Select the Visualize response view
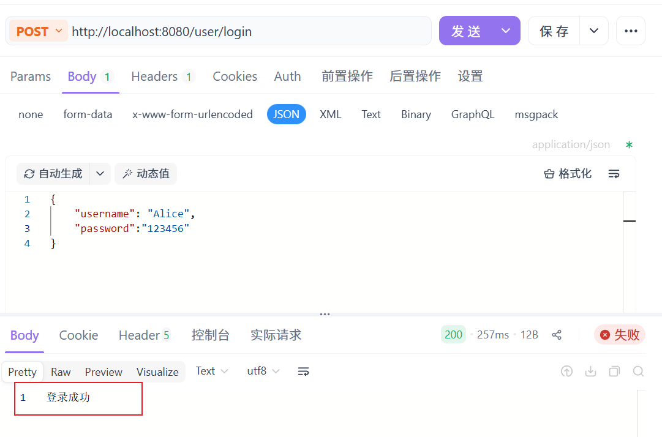The width and height of the screenshot is (662, 437). click(157, 372)
